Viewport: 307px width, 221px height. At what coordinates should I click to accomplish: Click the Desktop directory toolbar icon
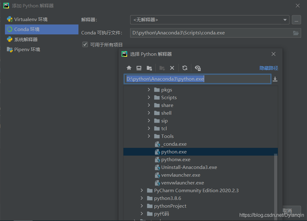click(x=139, y=68)
